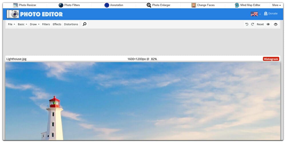The image size is (286, 143).
Task: Open the Change Faces link
Action: click(x=206, y=5)
